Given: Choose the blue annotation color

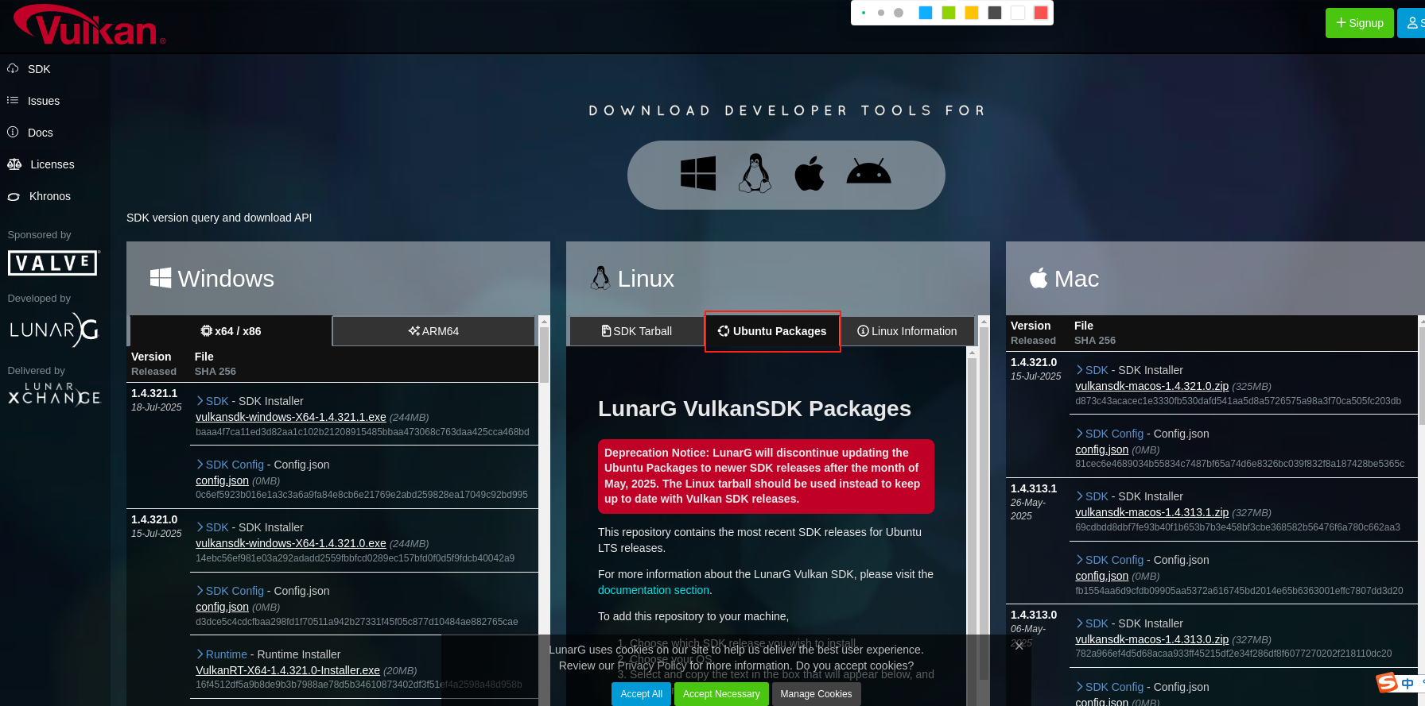Looking at the screenshot, I should (x=926, y=13).
